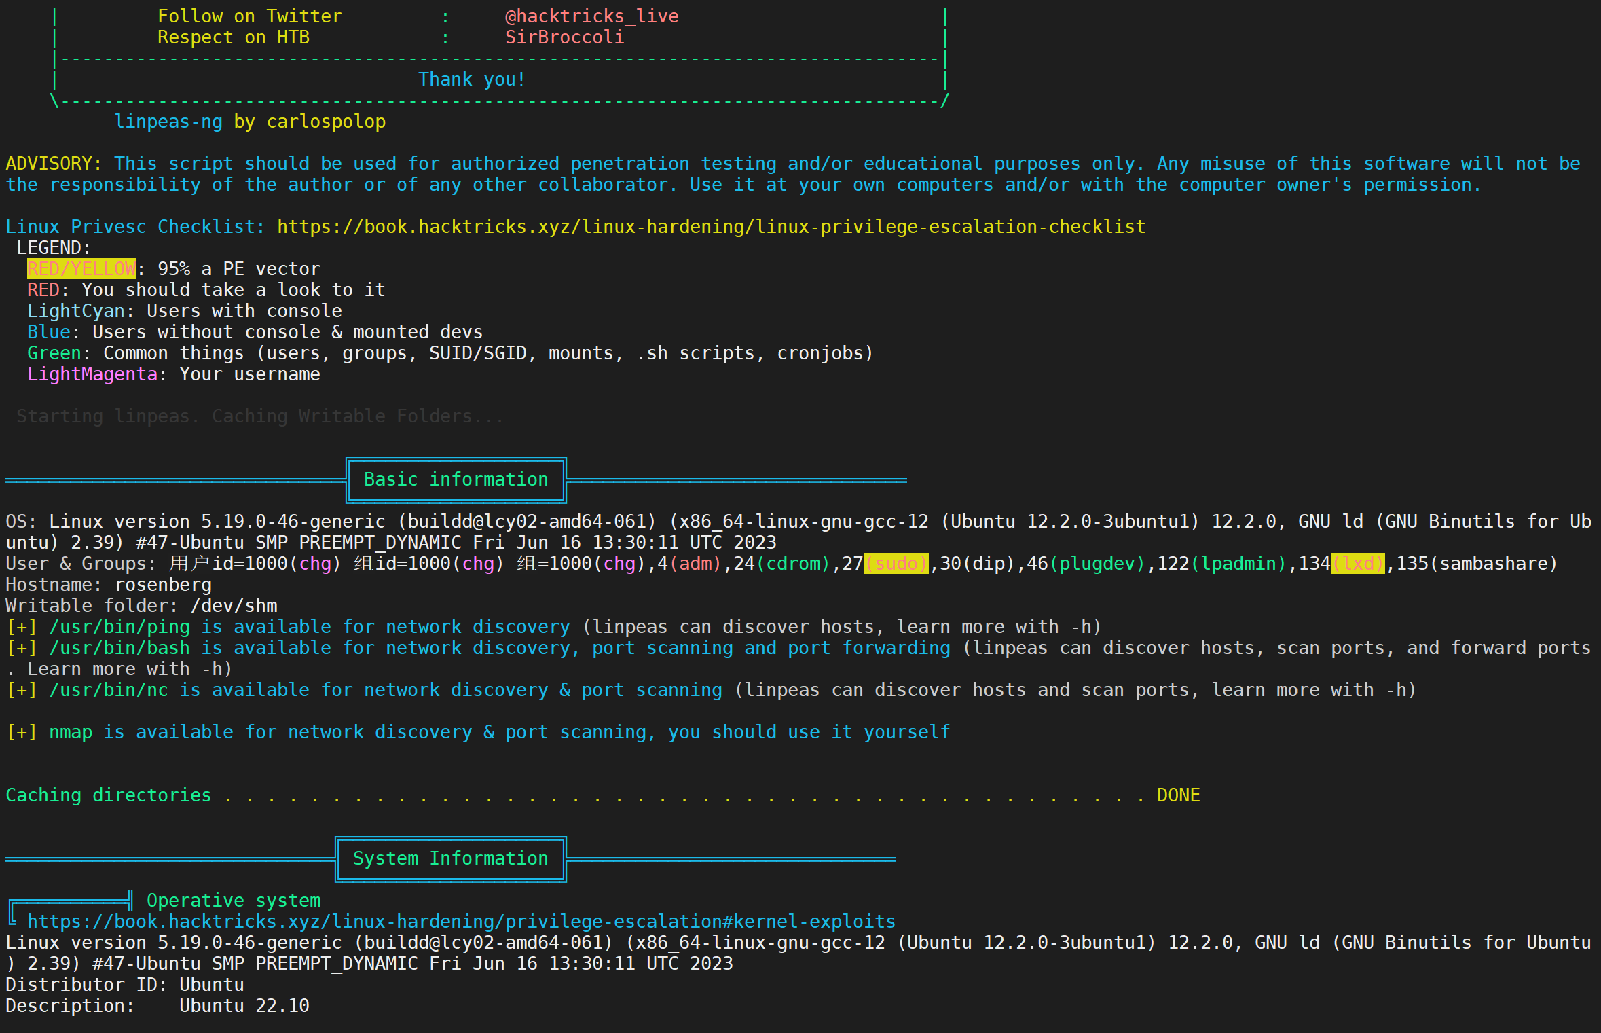1601x1033 pixels.
Task: Click the @hacktricks_live Twitter handle
Action: 591,16
